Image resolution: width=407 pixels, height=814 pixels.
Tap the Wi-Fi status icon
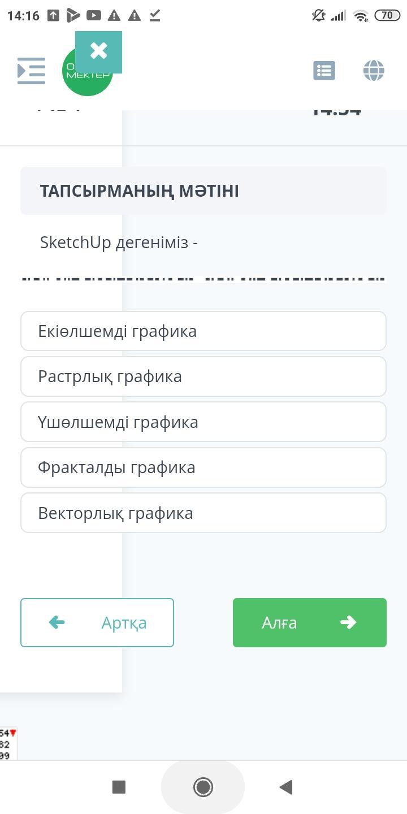[361, 16]
